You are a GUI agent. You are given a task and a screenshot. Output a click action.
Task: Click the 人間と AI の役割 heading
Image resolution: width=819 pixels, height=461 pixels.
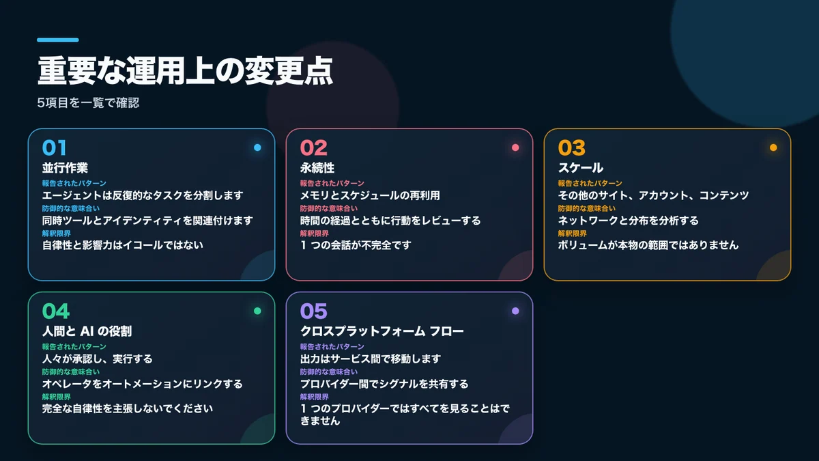(x=87, y=331)
